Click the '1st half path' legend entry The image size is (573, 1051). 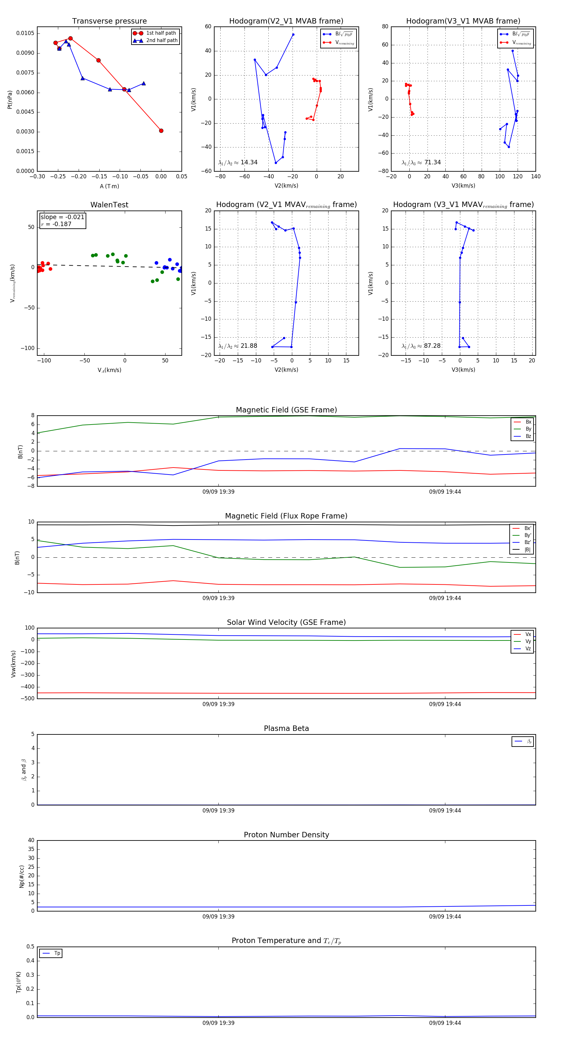(x=156, y=33)
